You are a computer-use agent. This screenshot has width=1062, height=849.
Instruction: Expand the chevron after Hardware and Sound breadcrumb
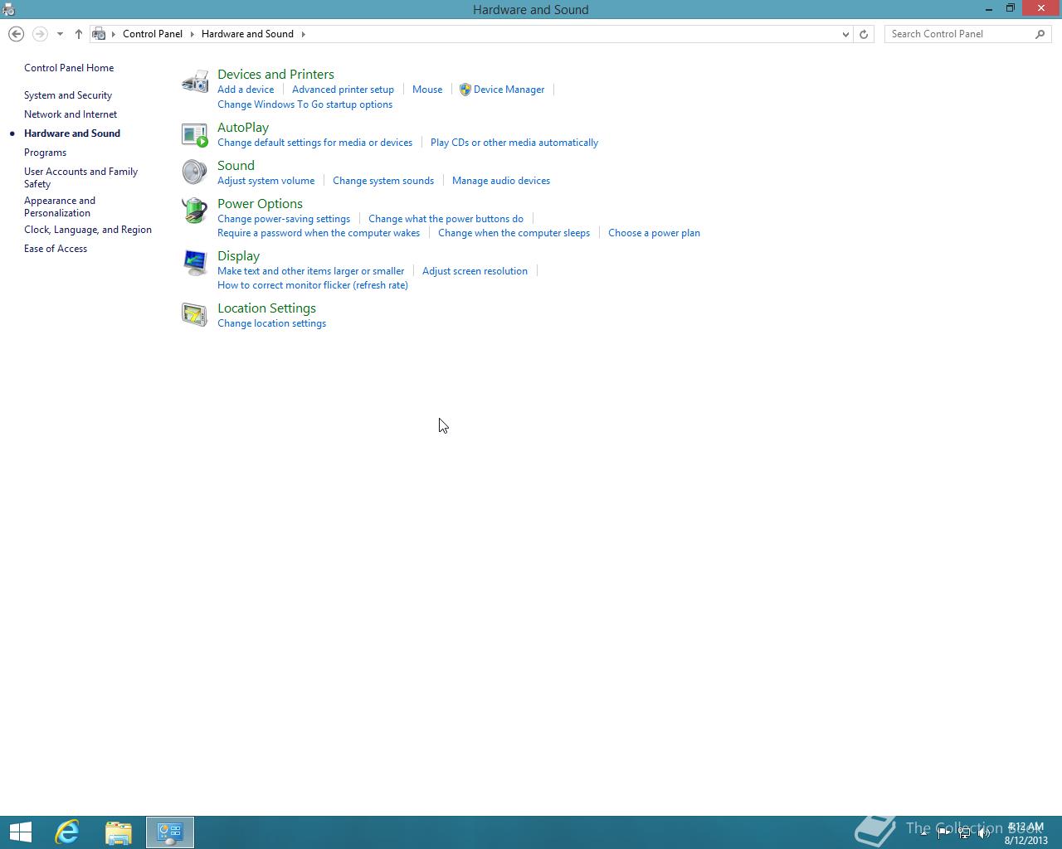[x=303, y=34]
